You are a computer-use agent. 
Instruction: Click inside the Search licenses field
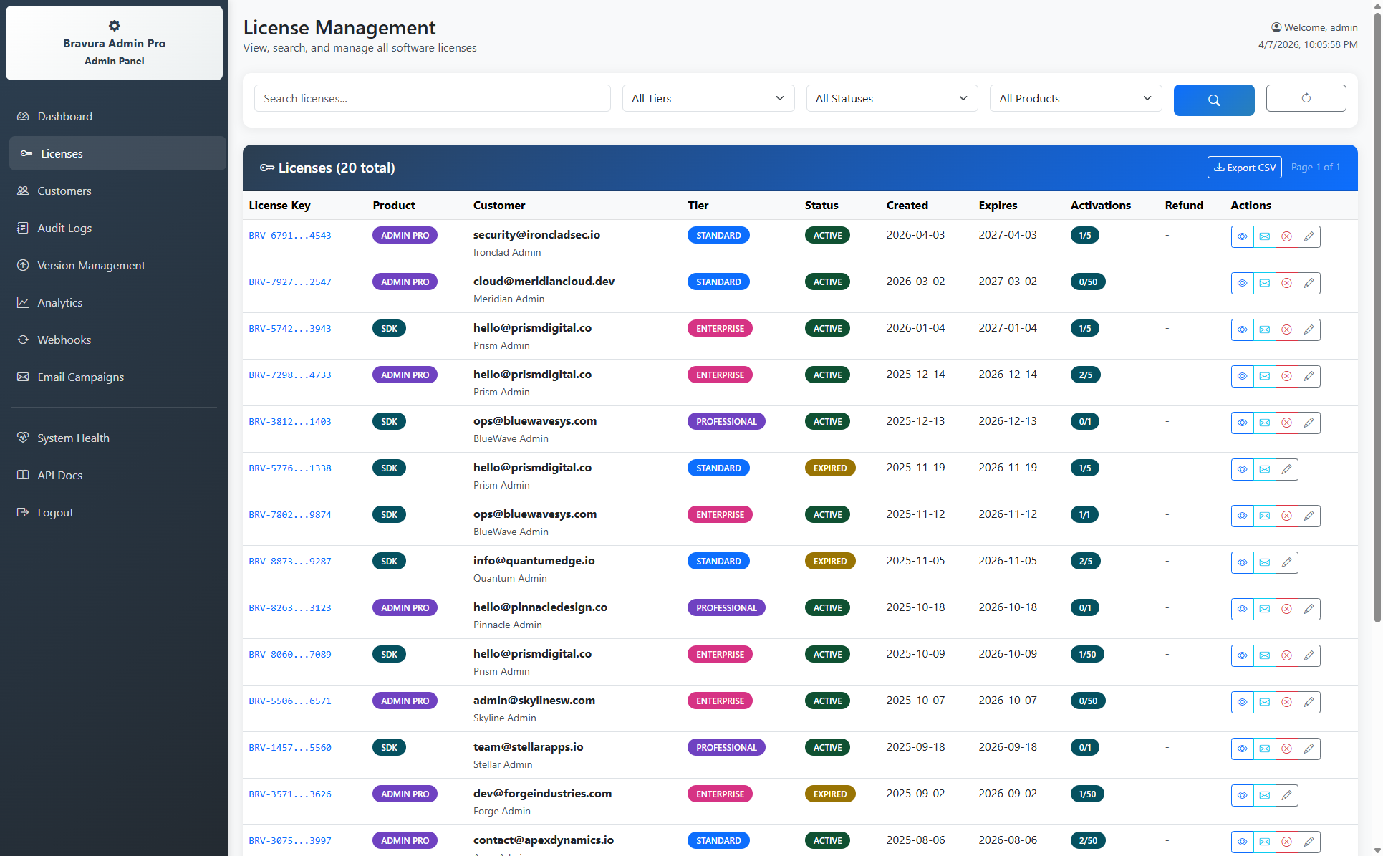[432, 98]
